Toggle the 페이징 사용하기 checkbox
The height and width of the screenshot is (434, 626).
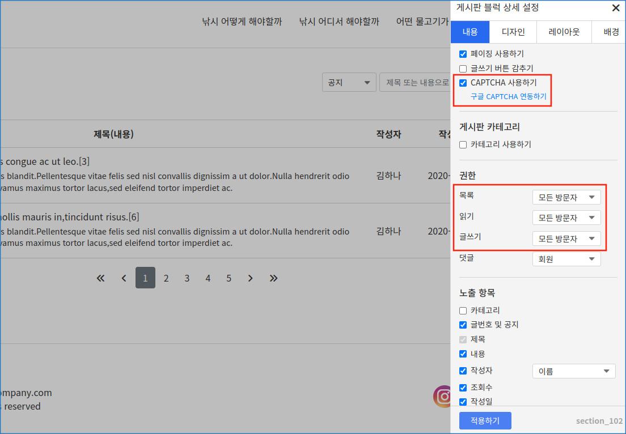[x=463, y=54]
